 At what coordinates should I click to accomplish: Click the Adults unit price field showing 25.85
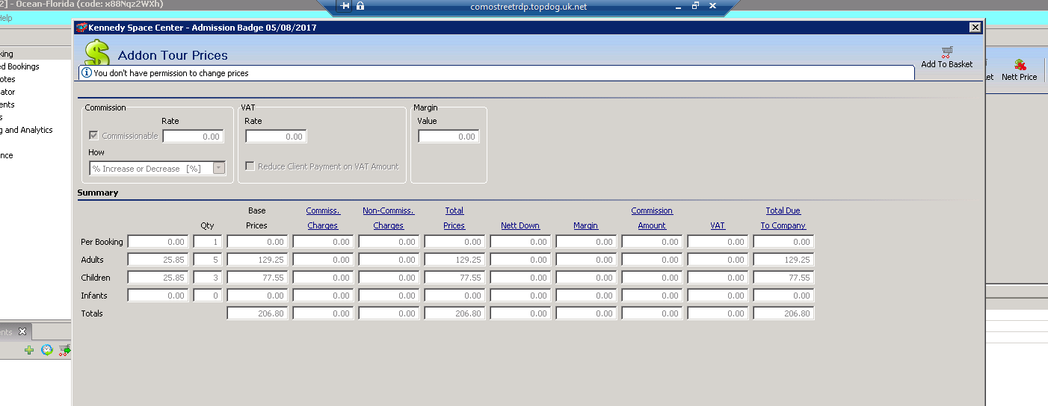(158, 260)
